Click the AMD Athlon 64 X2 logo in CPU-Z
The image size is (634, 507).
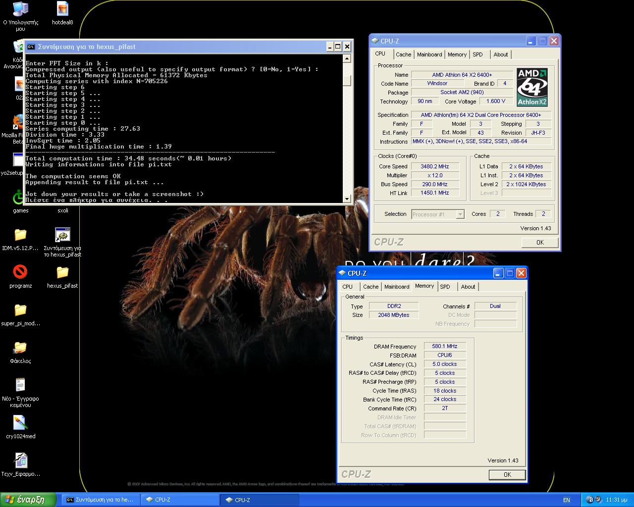532,88
